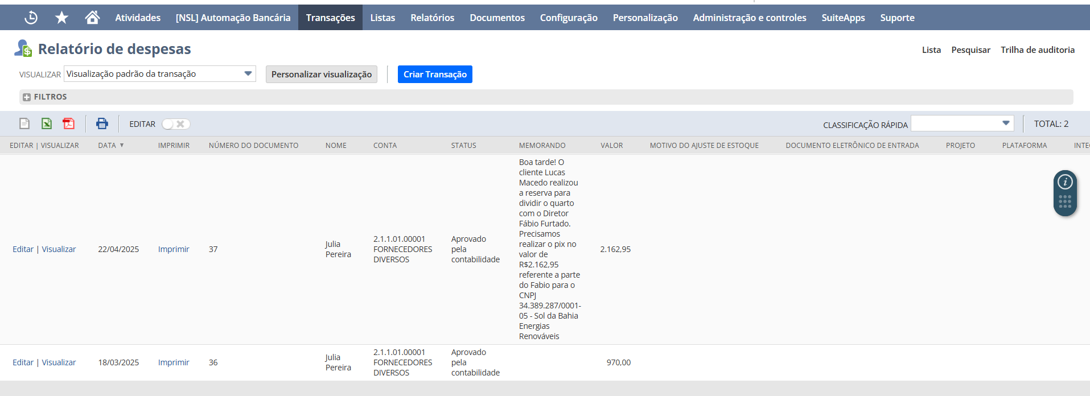Screen dimensions: 1090x396
Task: Sort by the Data column header
Action: click(107, 146)
